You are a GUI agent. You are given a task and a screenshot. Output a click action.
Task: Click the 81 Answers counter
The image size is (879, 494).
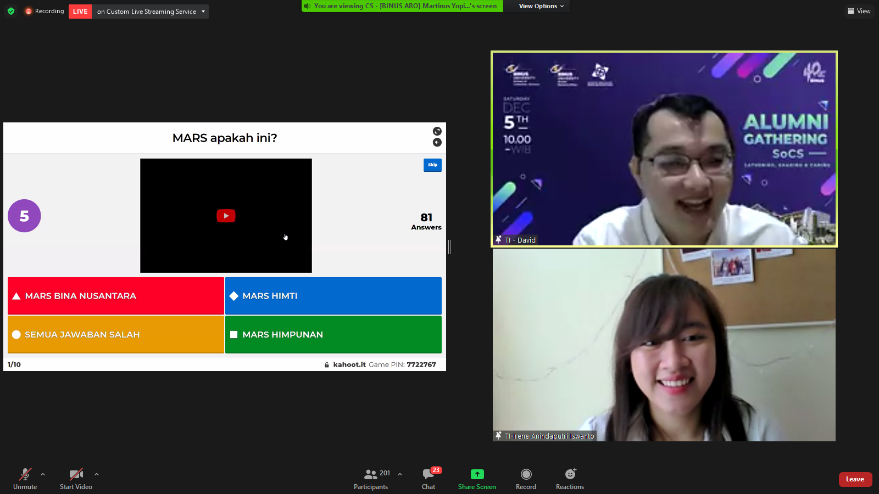pyautogui.click(x=426, y=221)
